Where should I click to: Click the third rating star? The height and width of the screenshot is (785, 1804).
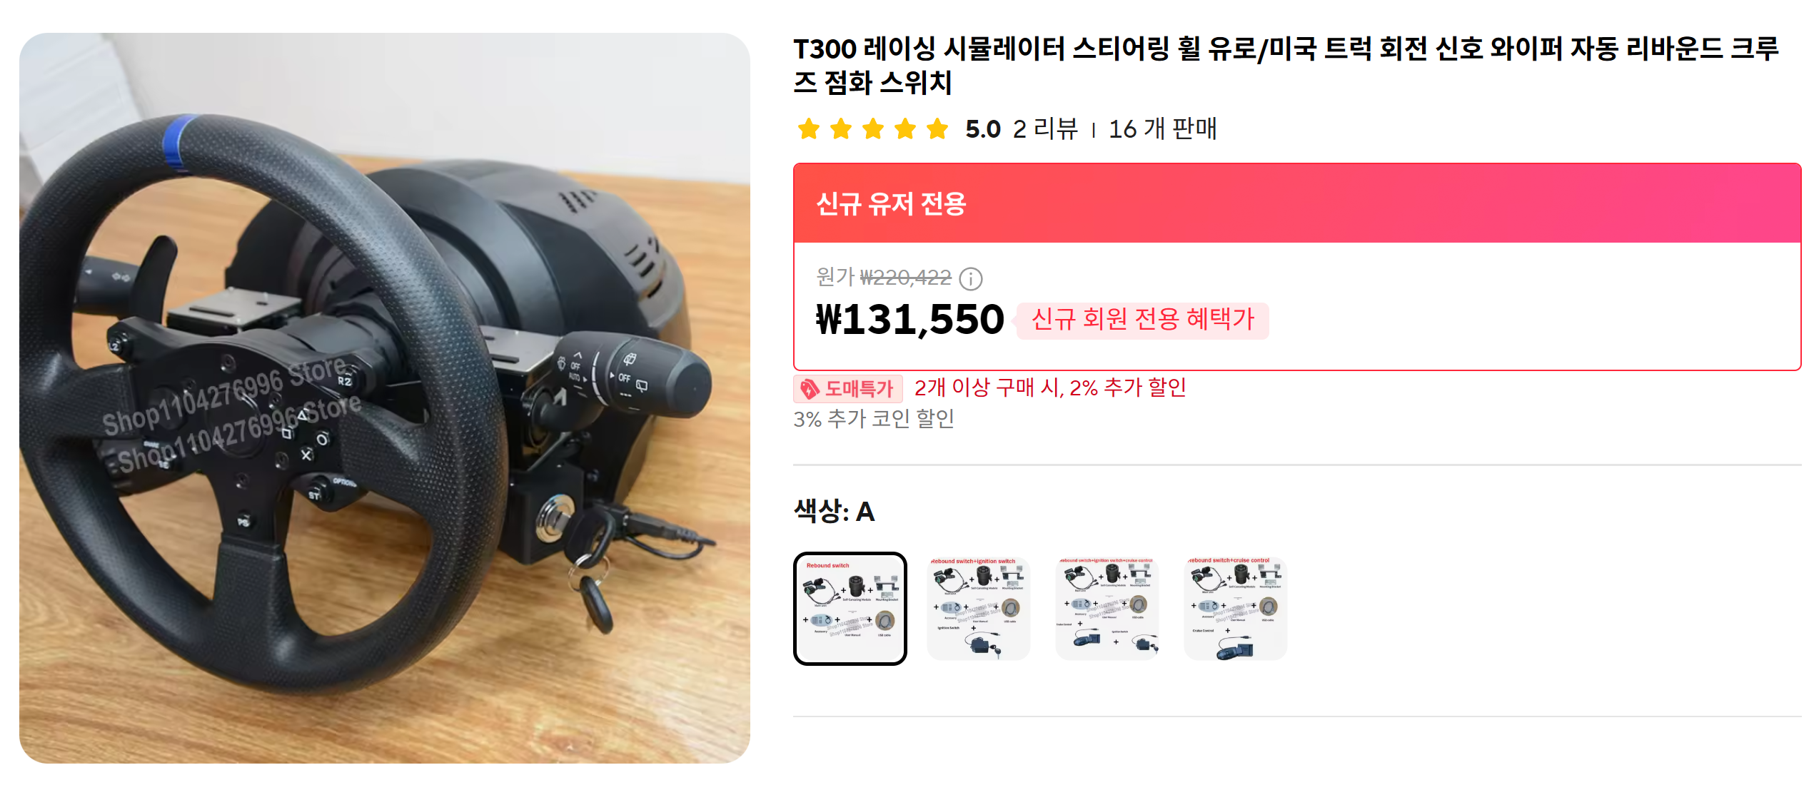click(873, 129)
